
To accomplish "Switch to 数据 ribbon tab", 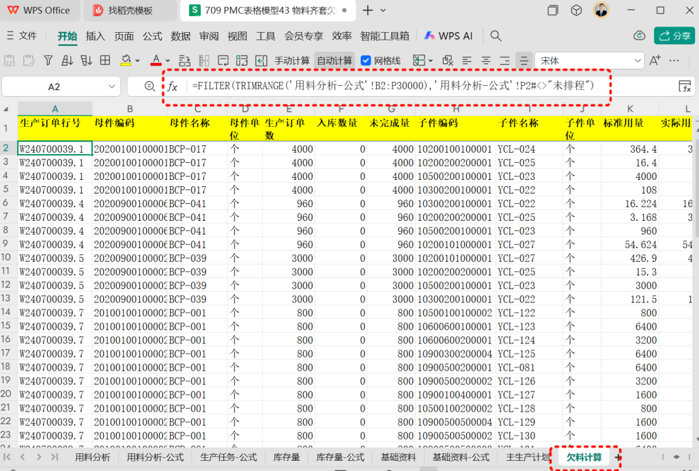I will tap(180, 36).
